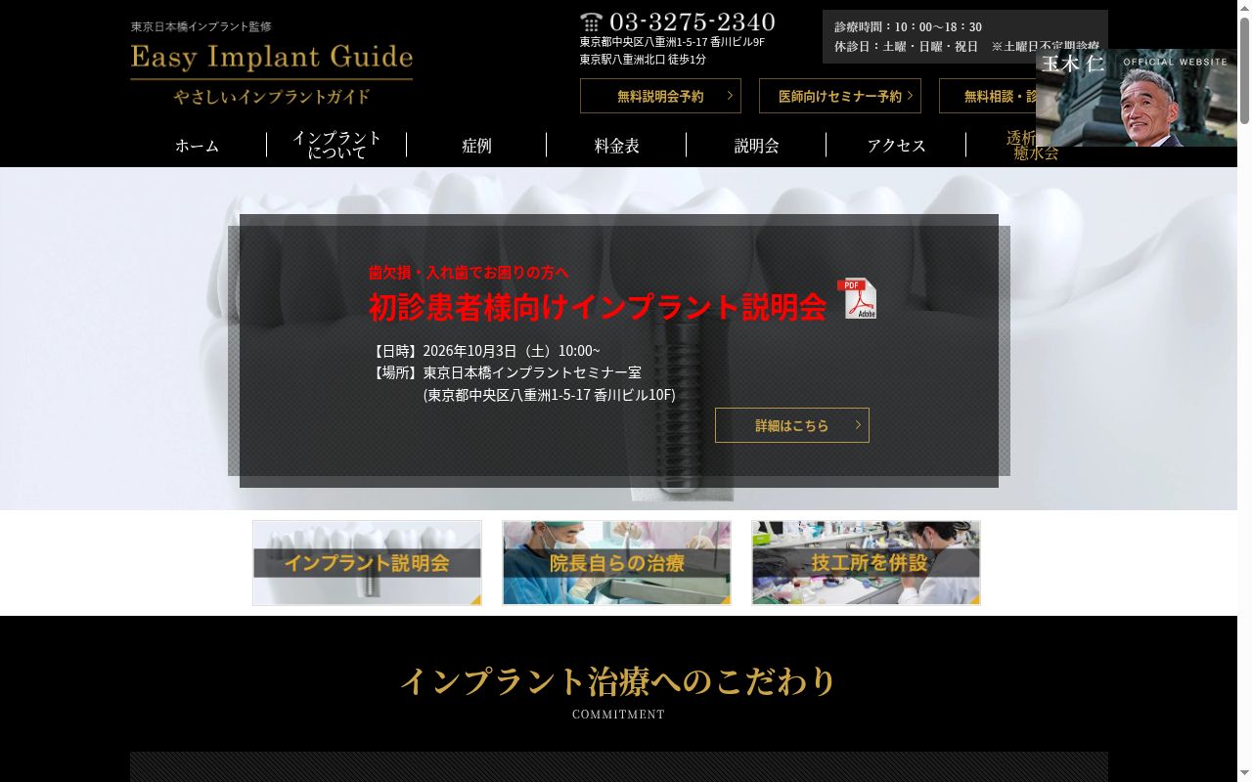
Task: Click 東京日本橋インプラント監修 text above the logo
Action: coord(201,26)
